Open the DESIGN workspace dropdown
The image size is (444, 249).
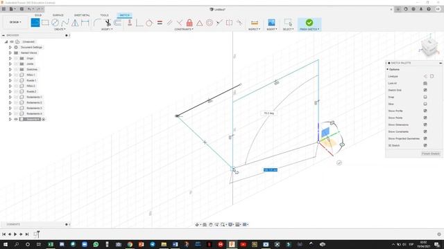pyautogui.click(x=15, y=22)
